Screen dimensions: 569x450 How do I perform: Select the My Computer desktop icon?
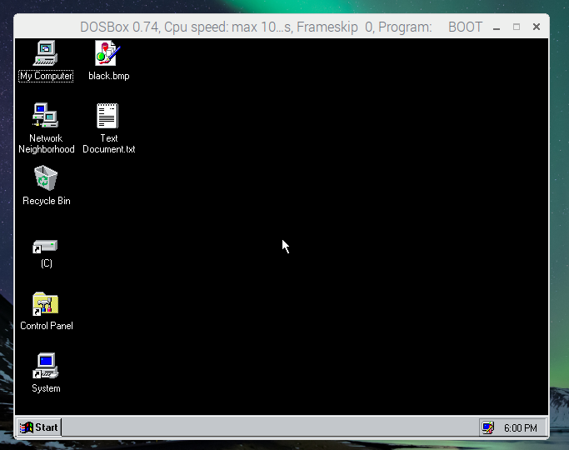45,53
